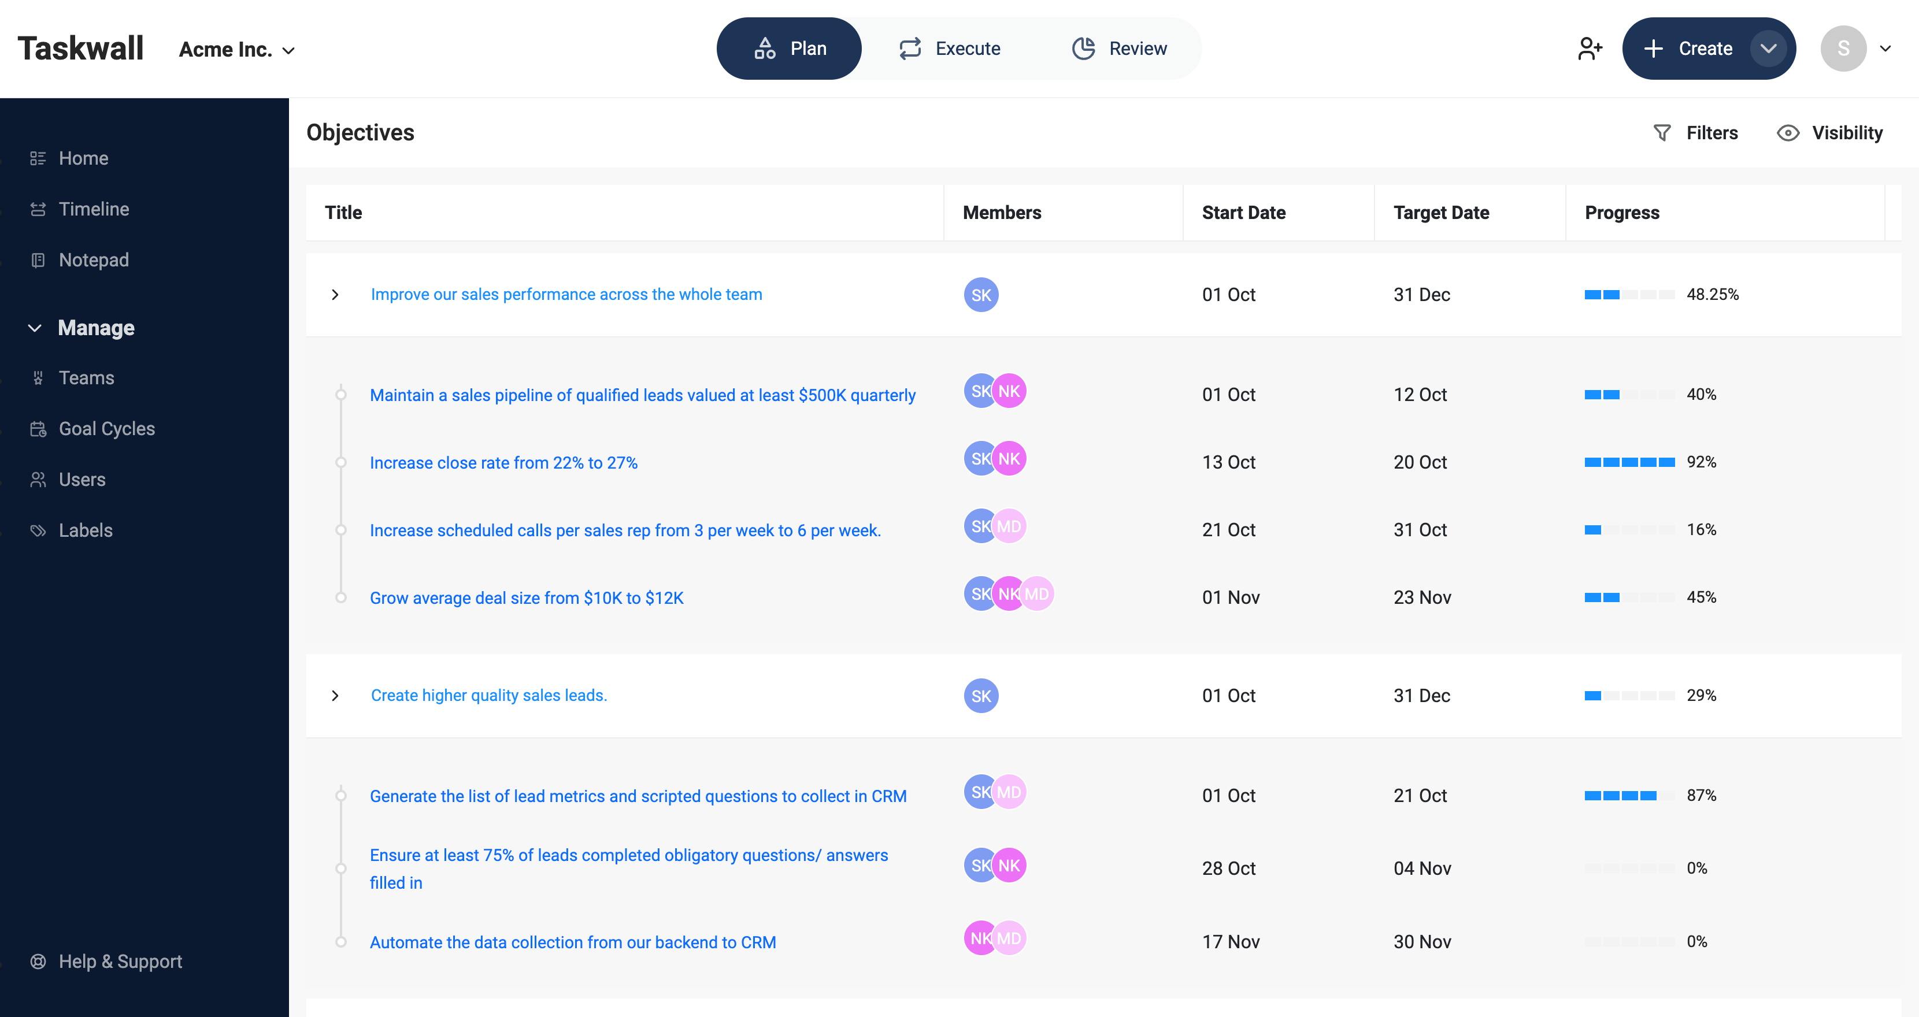The height and width of the screenshot is (1017, 1919).
Task: Collapse the Manage sidebar section
Action: [34, 328]
